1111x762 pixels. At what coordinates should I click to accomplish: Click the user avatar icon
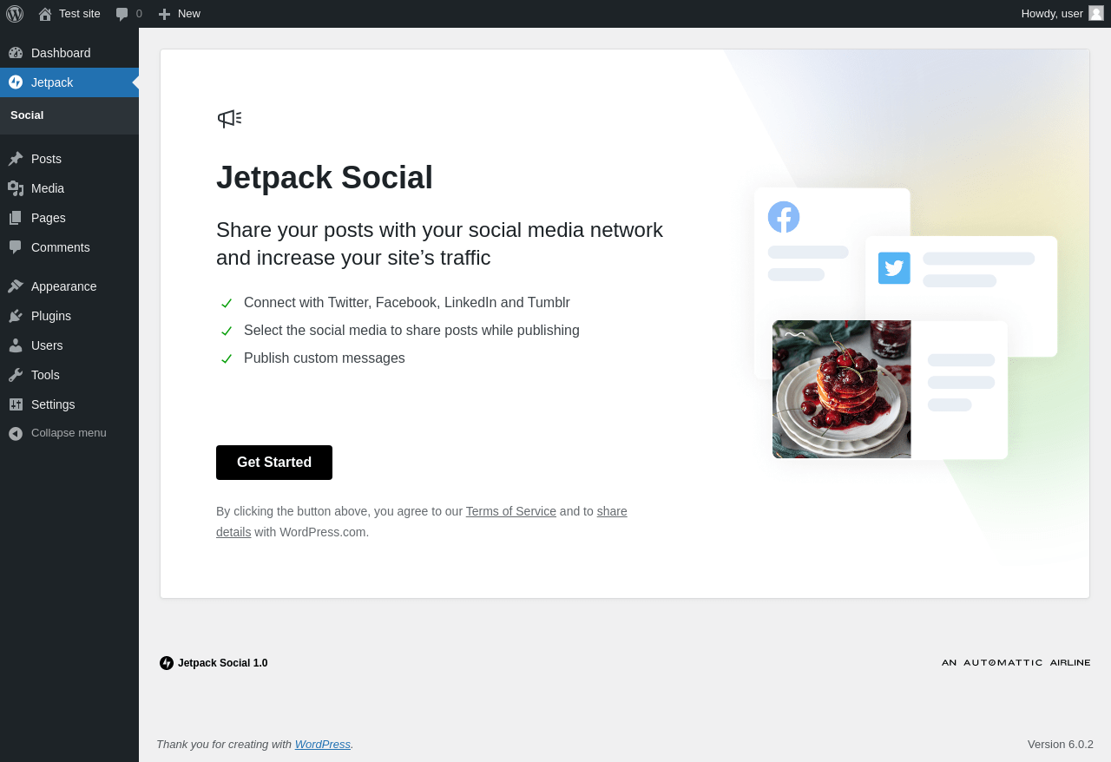coord(1096,13)
